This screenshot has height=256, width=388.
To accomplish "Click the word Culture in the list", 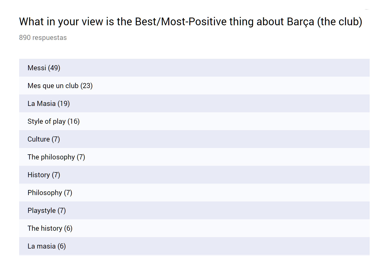I will (x=39, y=139).
